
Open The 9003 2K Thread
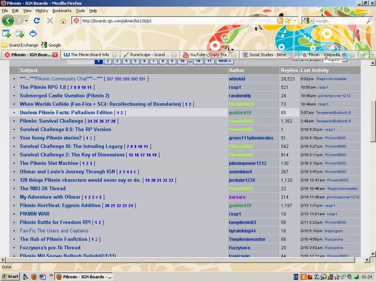pyautogui.click(x=43, y=189)
